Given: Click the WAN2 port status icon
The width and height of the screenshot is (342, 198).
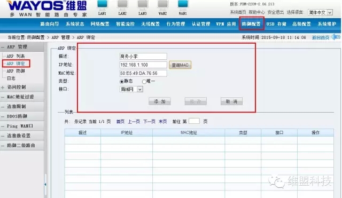Looking at the screenshot, I should click(162, 5).
